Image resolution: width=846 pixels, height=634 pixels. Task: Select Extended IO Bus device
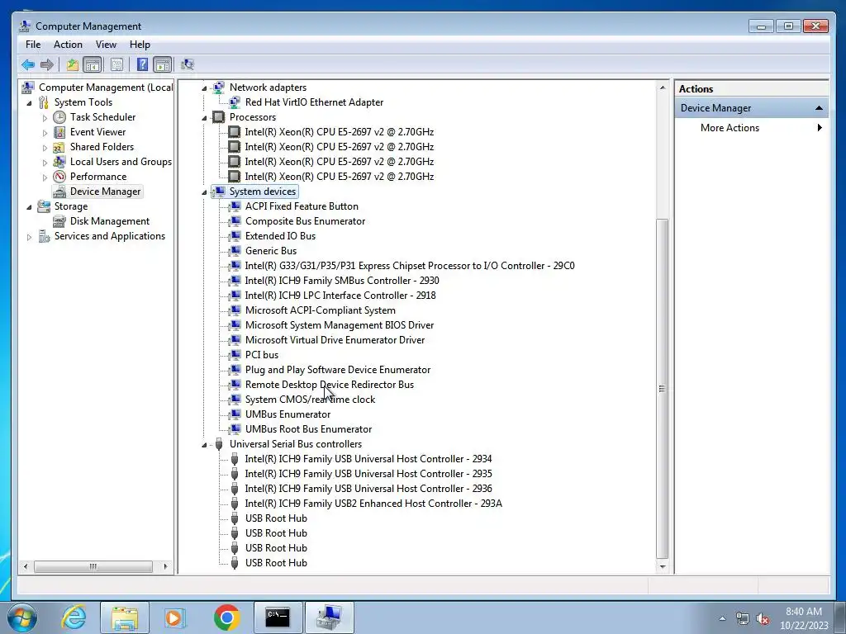tap(280, 235)
